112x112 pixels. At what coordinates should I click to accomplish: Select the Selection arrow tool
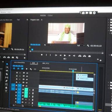[7, 64]
